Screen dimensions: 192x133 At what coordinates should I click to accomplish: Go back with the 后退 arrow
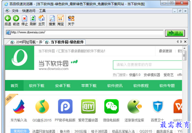8,18
